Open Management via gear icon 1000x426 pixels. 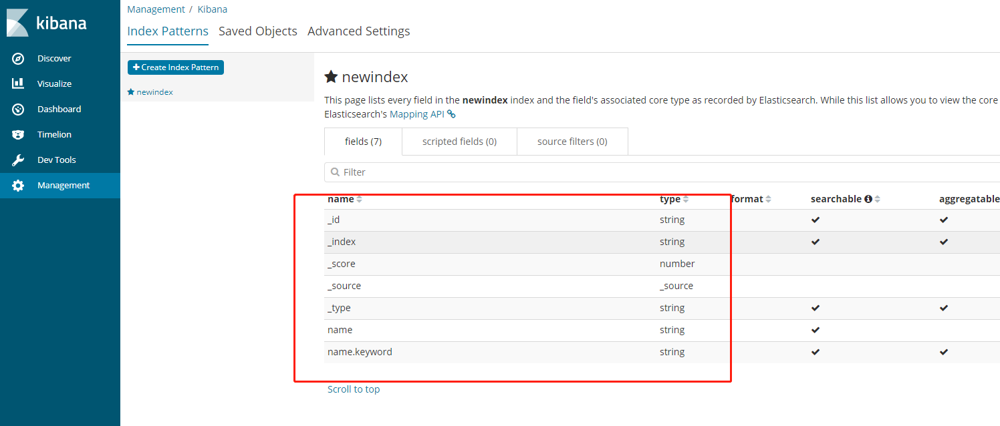click(18, 186)
